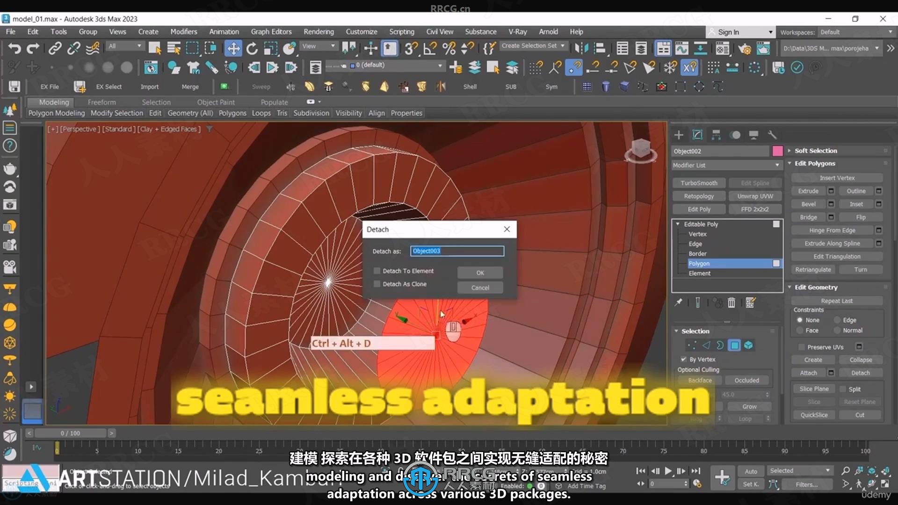This screenshot has height=505, width=898.
Task: Select Border sub-object icon in Selection rollout
Action: [x=720, y=346]
